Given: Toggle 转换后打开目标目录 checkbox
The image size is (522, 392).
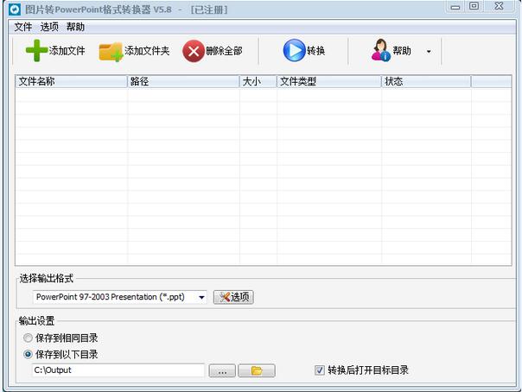Looking at the screenshot, I should [319, 370].
